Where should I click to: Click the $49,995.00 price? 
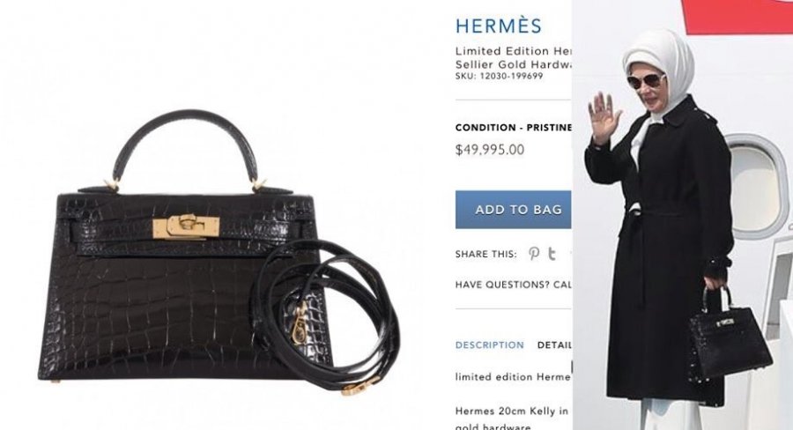click(x=490, y=150)
